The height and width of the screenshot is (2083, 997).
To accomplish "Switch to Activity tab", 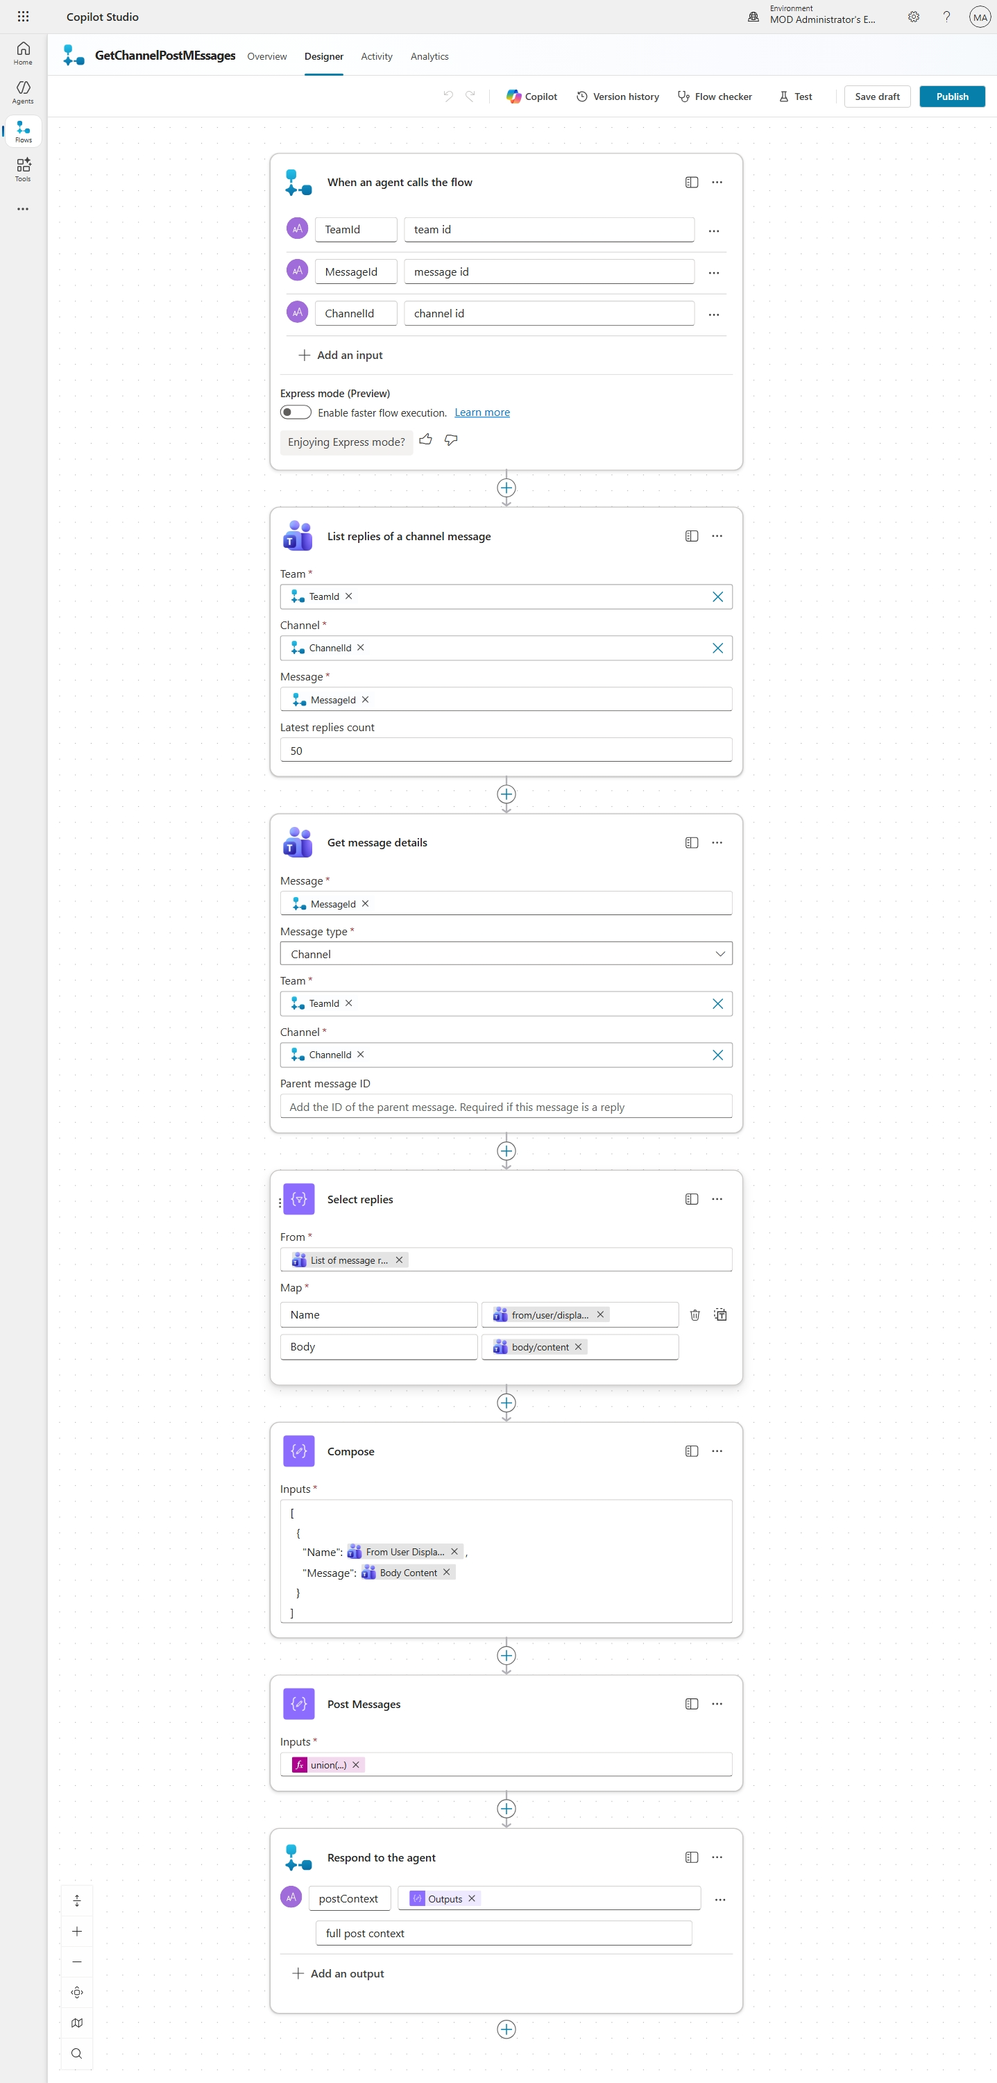I will click(377, 57).
